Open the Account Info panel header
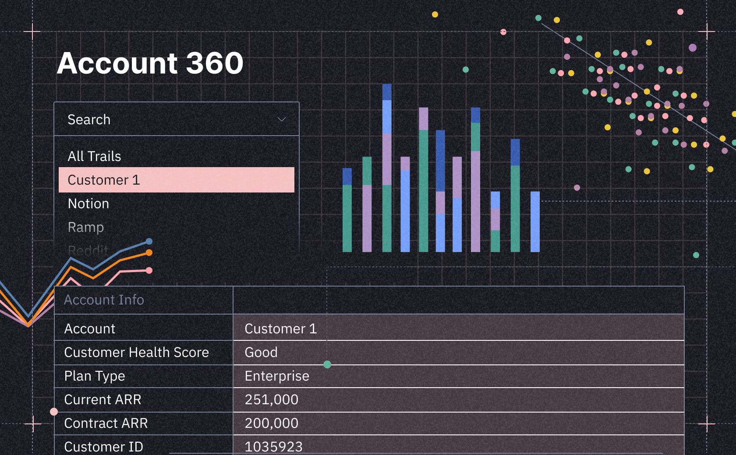This screenshot has height=455, width=736. (104, 300)
